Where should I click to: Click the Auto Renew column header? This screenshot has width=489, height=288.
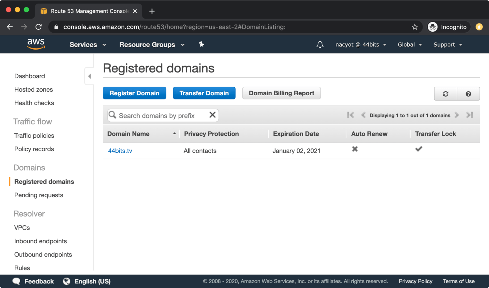(369, 134)
